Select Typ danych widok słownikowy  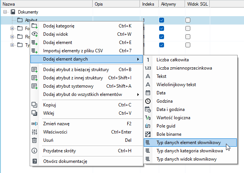coord(190,159)
